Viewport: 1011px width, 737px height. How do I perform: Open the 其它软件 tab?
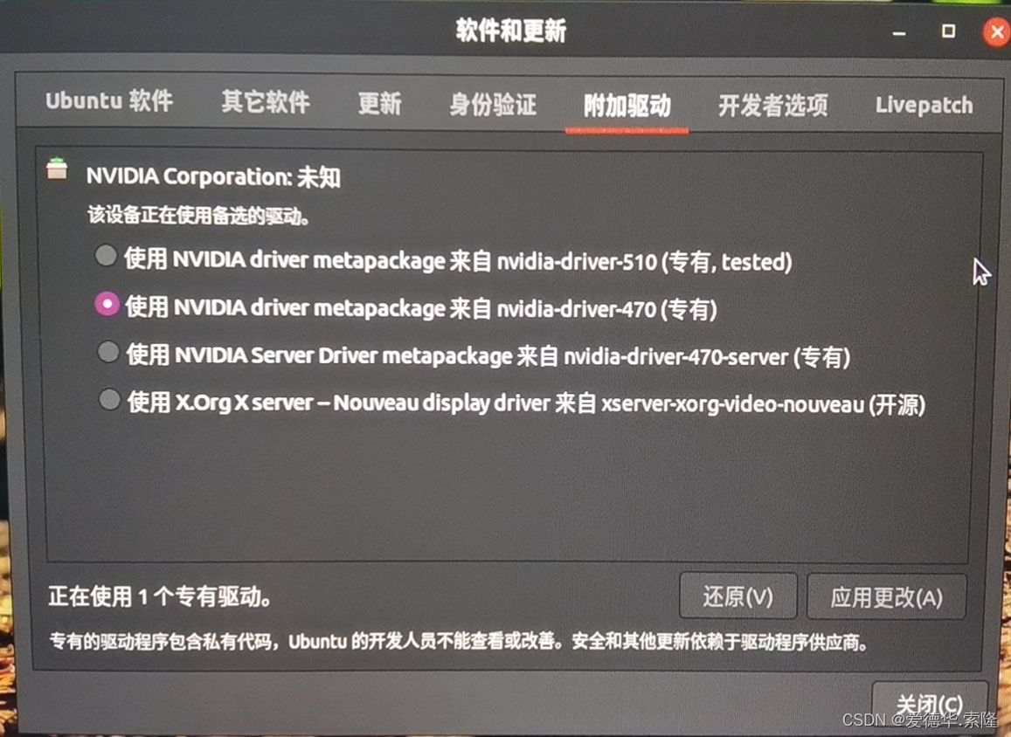pos(266,102)
